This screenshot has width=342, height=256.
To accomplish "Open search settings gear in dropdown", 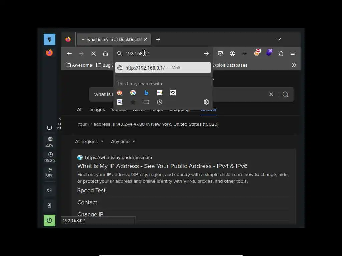I will [206, 102].
